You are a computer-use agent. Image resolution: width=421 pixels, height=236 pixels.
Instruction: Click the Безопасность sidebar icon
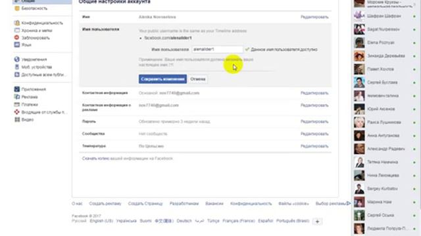pyautogui.click(x=17, y=9)
